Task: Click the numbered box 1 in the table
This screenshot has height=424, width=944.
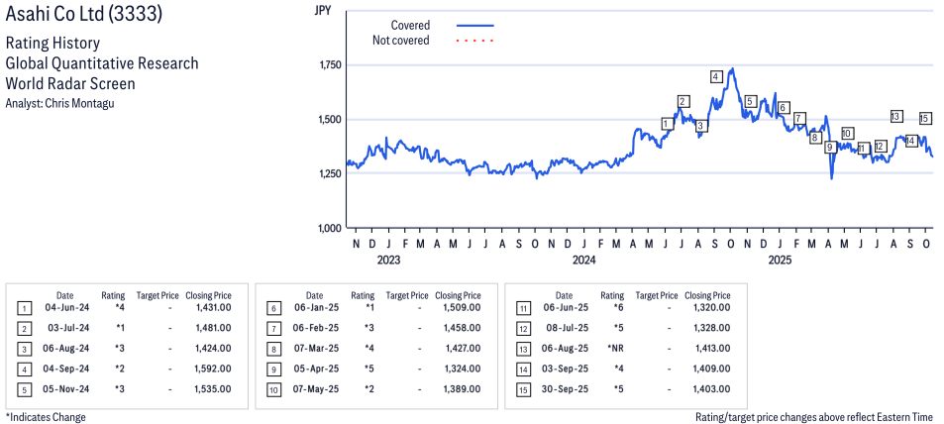Action: [x=24, y=308]
